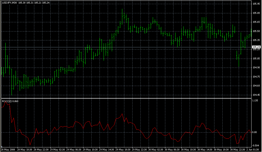Click the 104.90 price scale label
The width and height of the screenshot is (262, 152).
256,68
